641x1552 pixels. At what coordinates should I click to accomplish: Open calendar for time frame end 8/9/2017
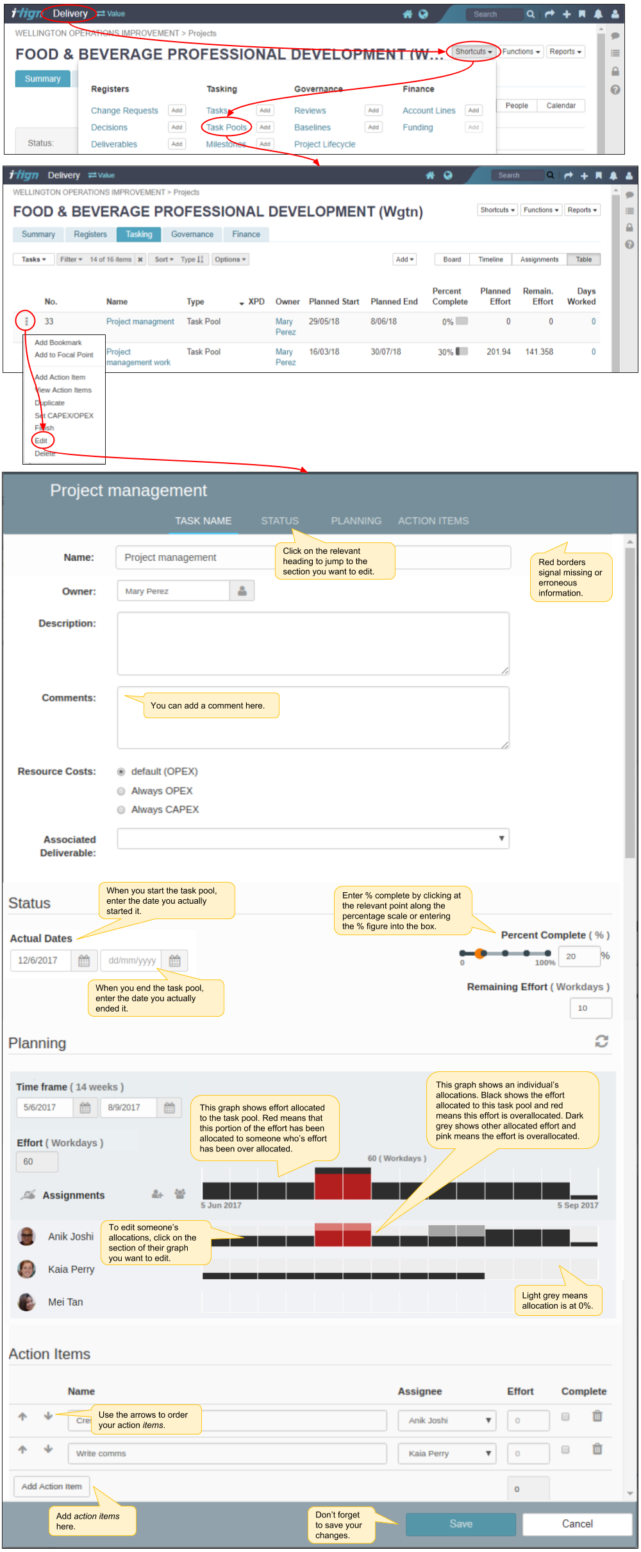pos(169,1107)
